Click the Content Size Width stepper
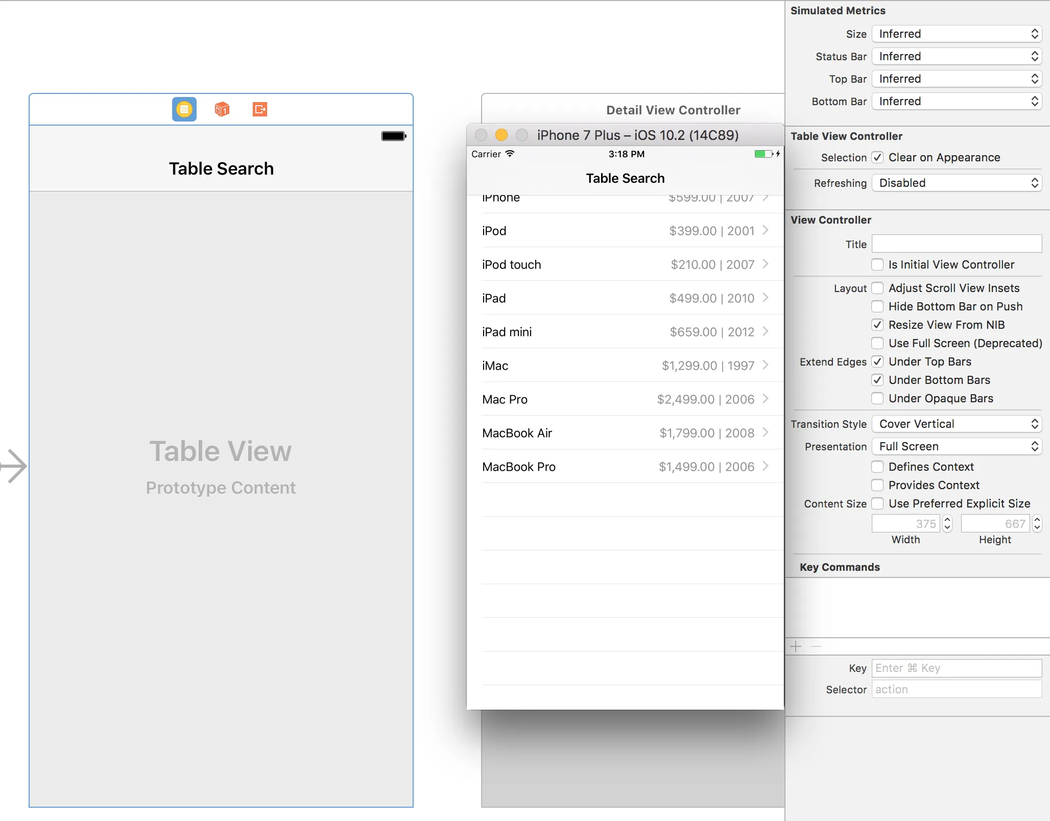Image resolution: width=1050 pixels, height=821 pixels. click(x=947, y=523)
